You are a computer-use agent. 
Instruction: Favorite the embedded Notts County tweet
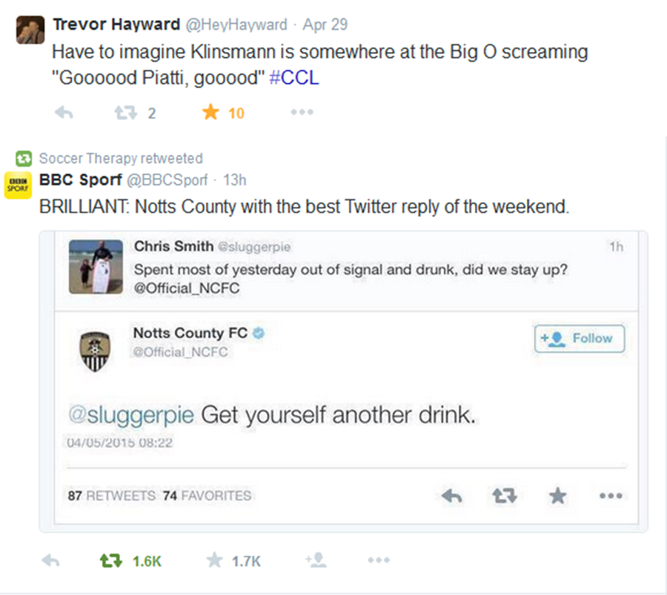coord(558,496)
